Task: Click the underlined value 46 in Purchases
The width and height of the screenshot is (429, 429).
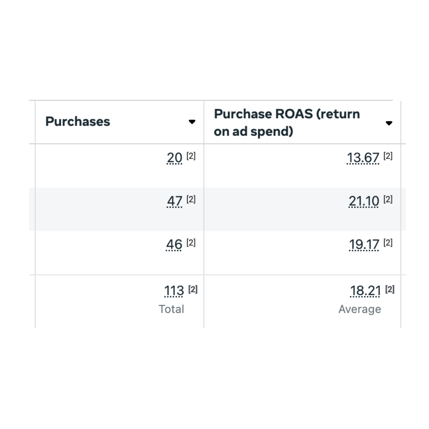Action: [x=174, y=244]
